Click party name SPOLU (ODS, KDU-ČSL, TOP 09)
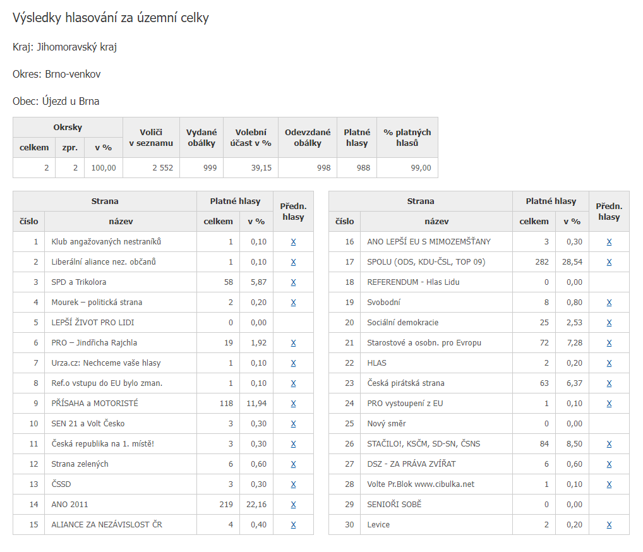 (x=426, y=262)
